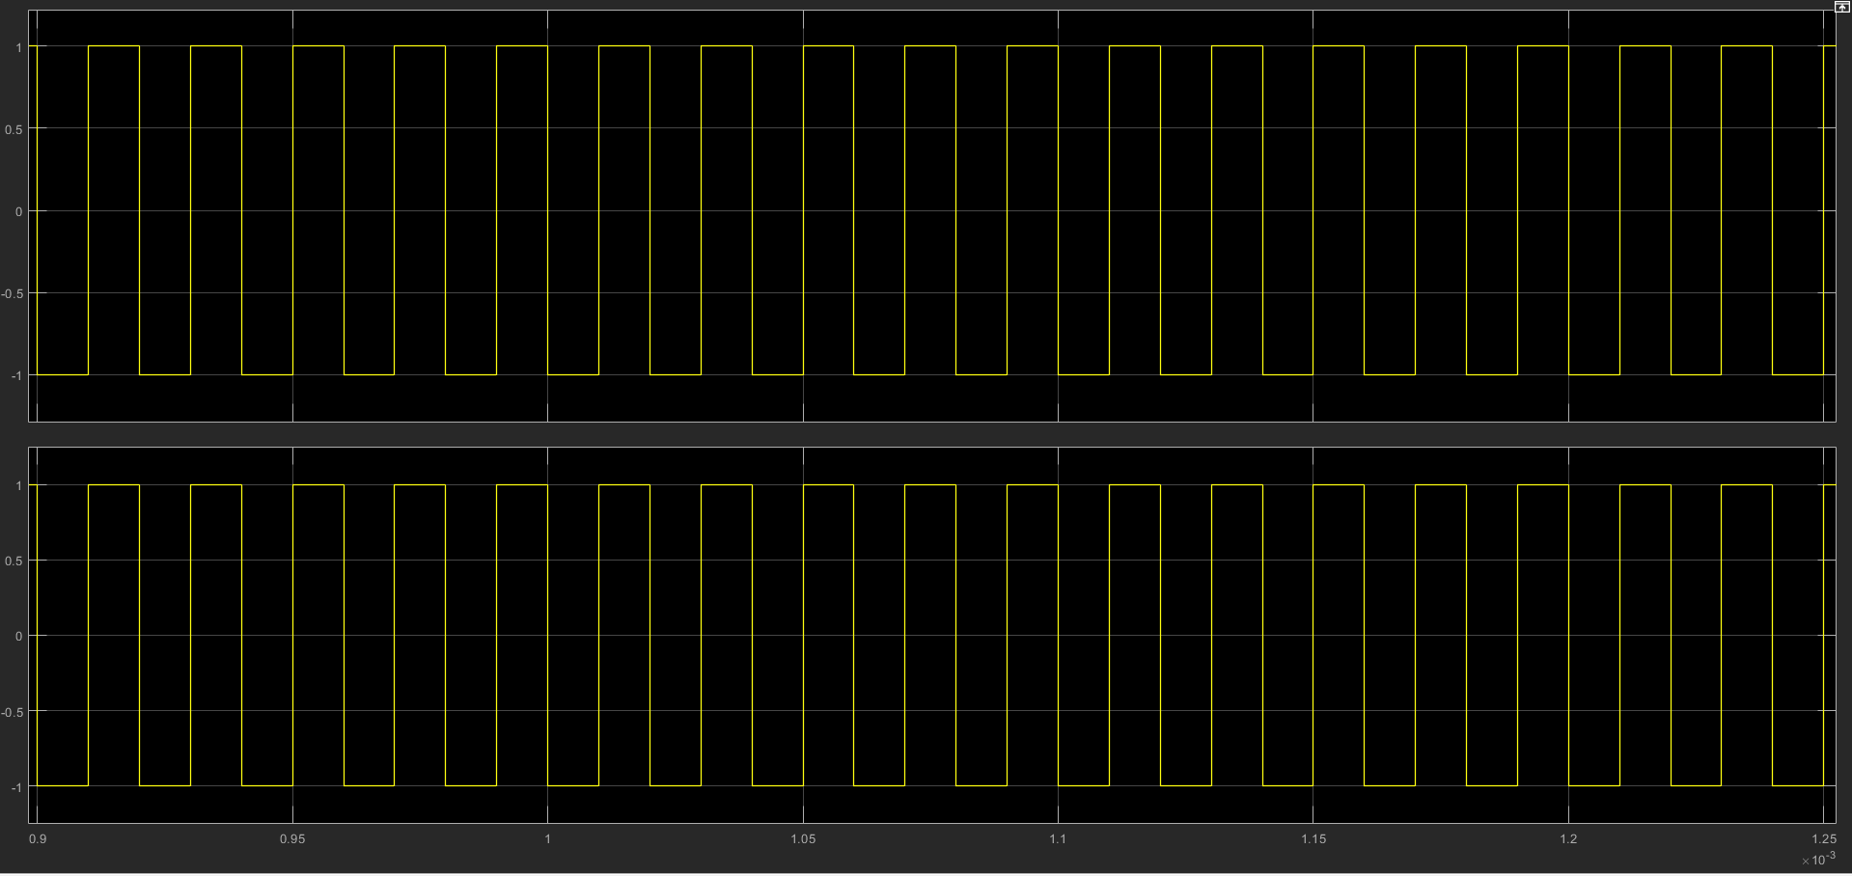The image size is (1852, 876).
Task: Click y-axis label 0 in top plot
Action: click(18, 211)
